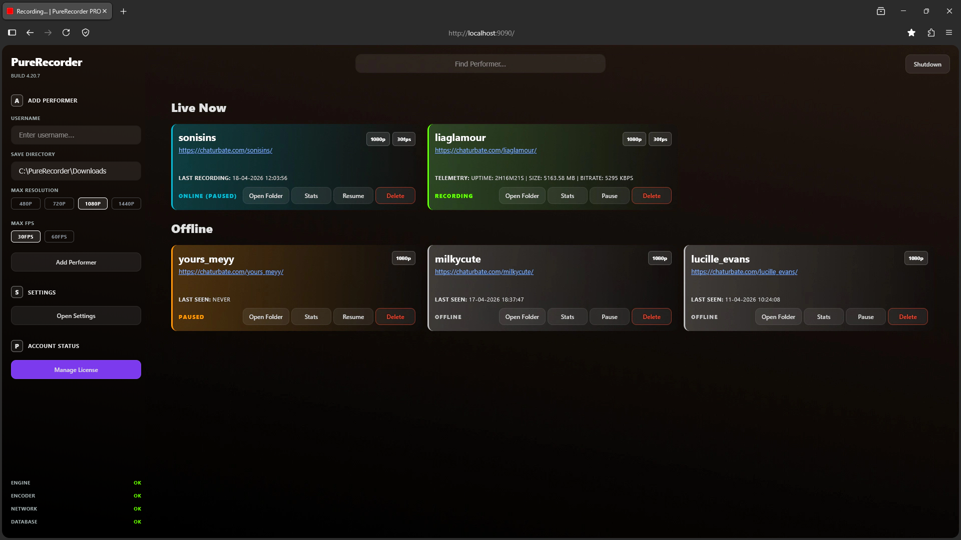Click the Find Performer search field
Image resolution: width=961 pixels, height=540 pixels.
coord(480,63)
